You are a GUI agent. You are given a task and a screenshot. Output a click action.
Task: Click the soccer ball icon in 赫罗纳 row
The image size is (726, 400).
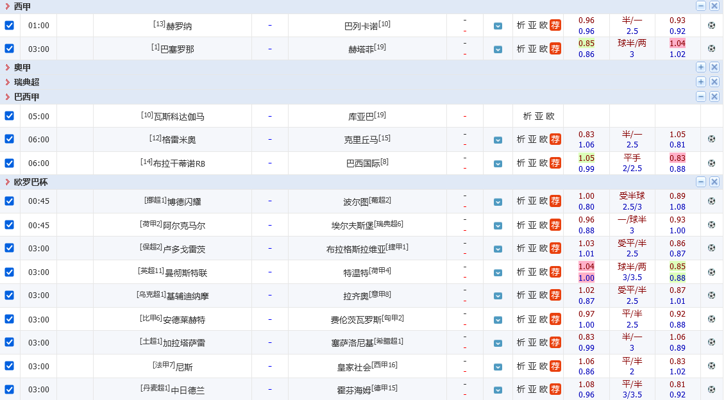(x=711, y=26)
